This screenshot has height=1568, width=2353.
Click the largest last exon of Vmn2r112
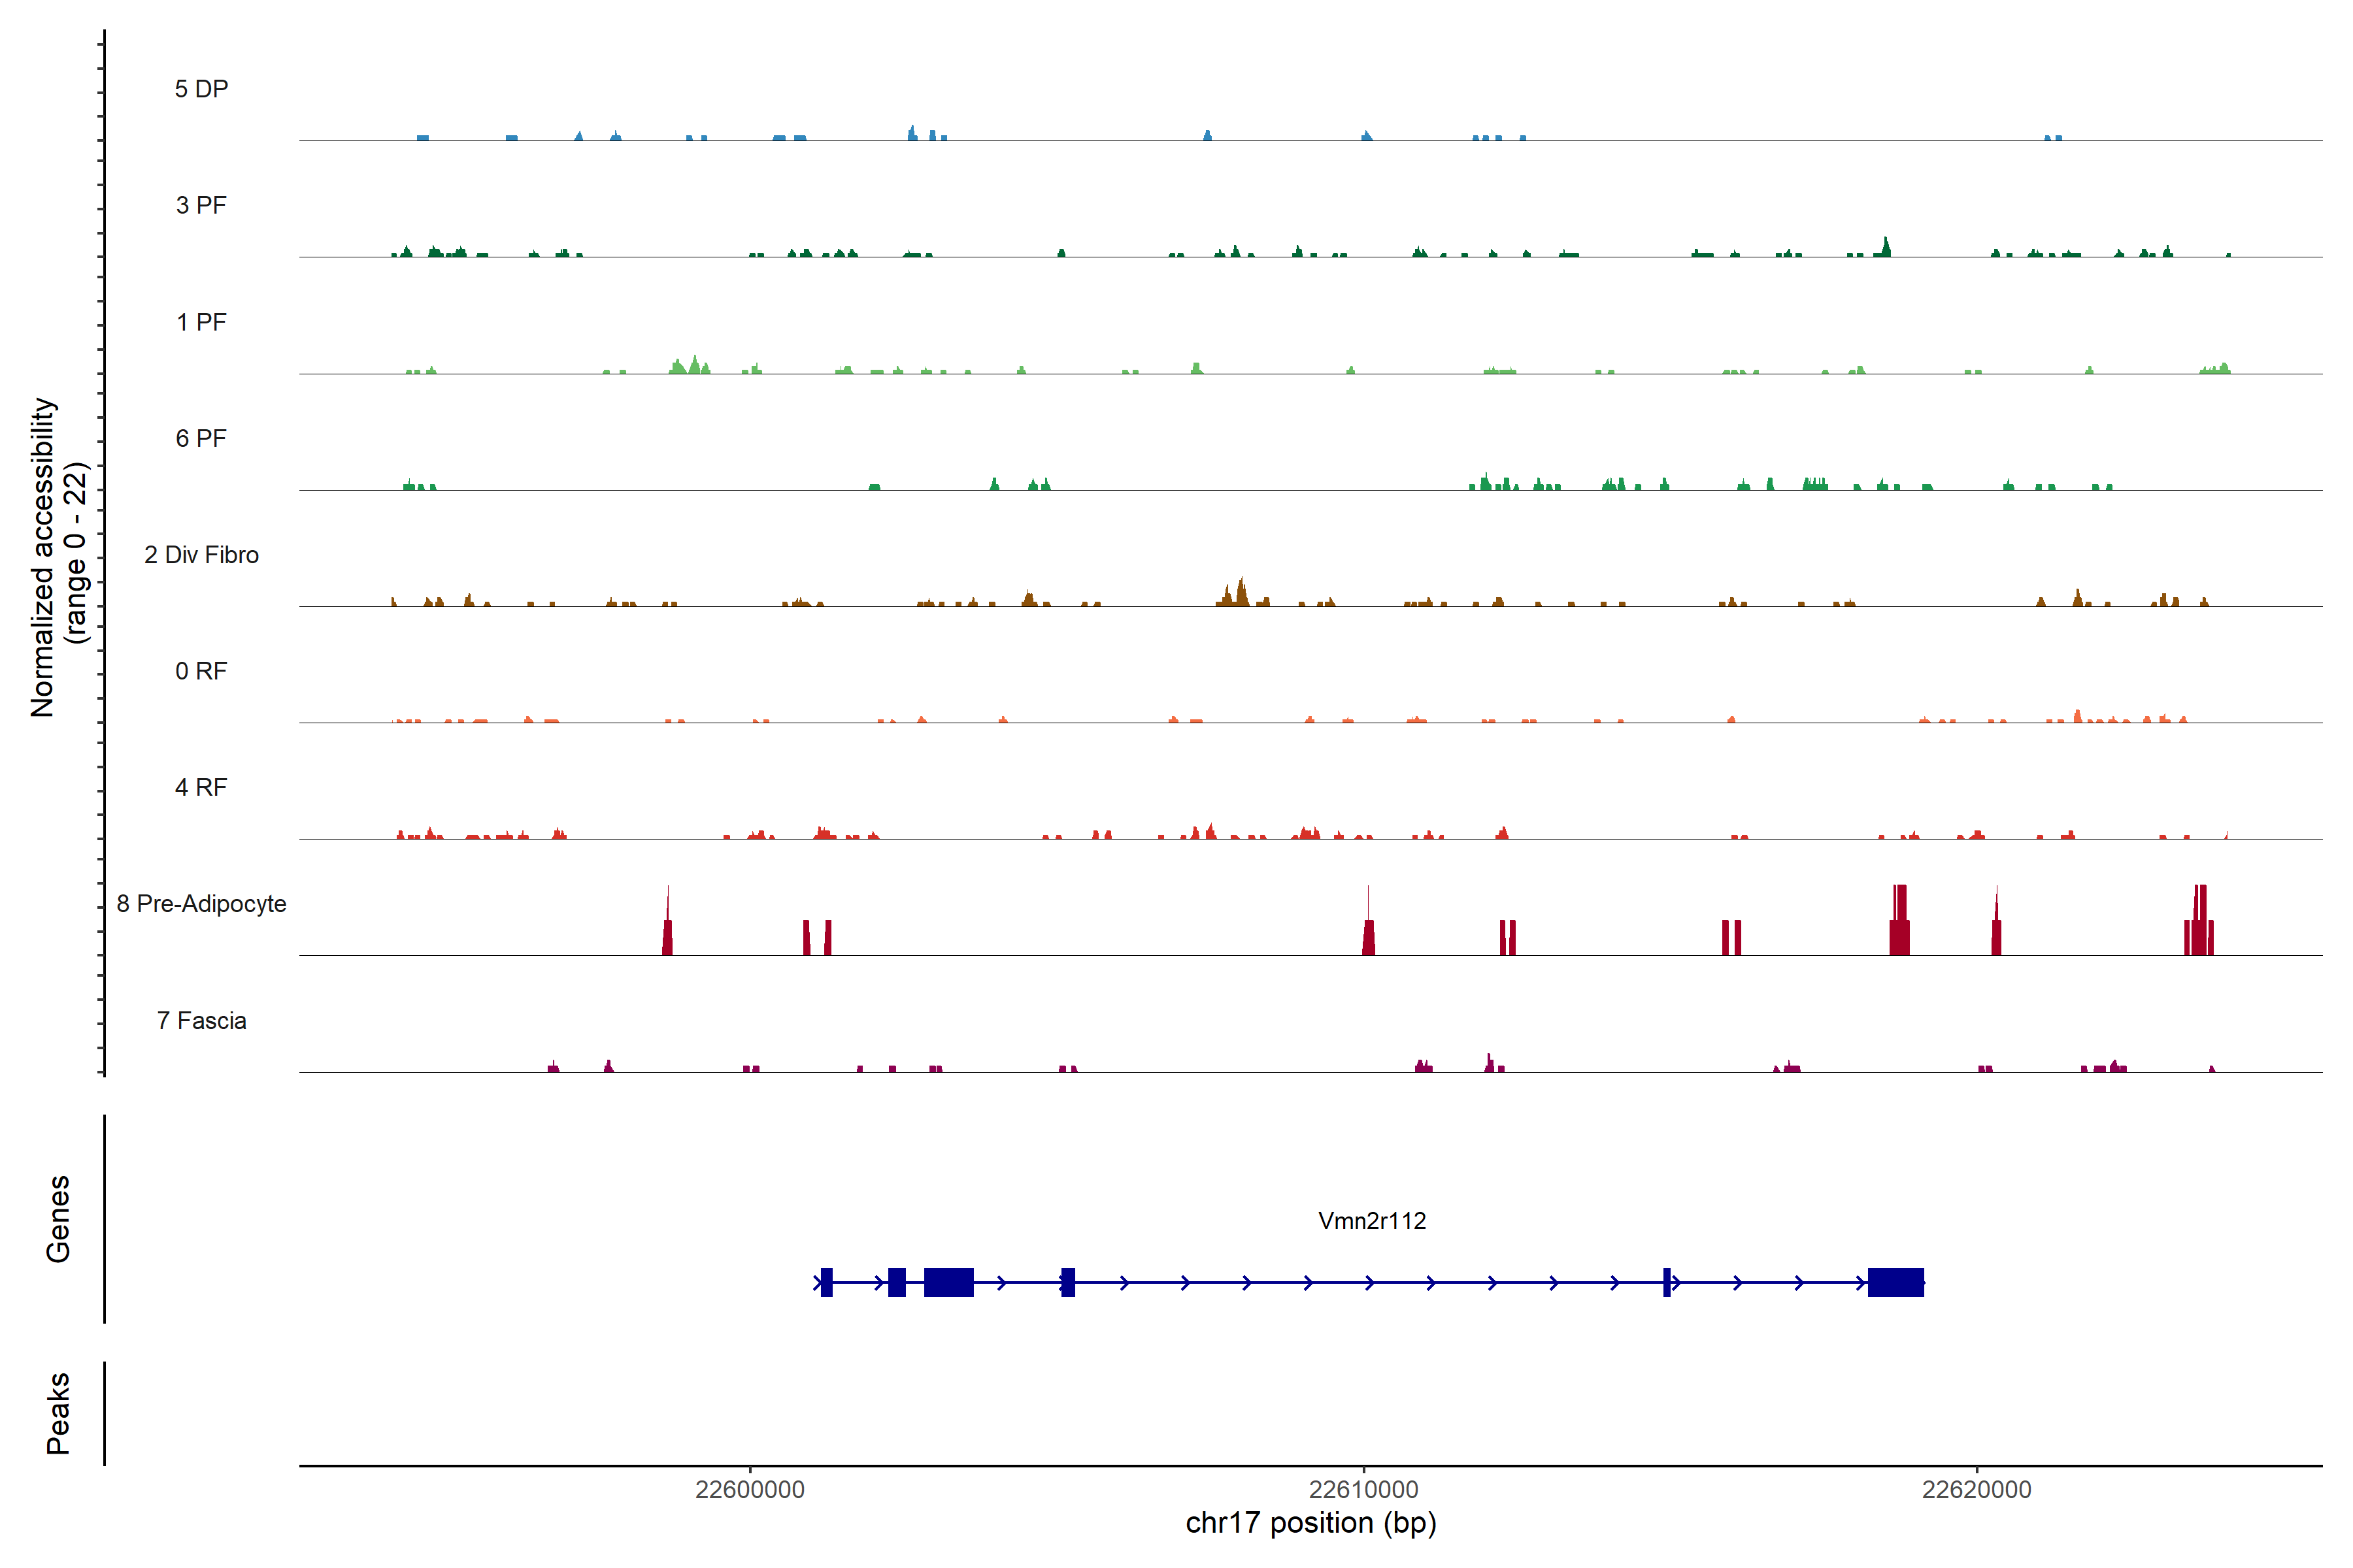click(1895, 1282)
